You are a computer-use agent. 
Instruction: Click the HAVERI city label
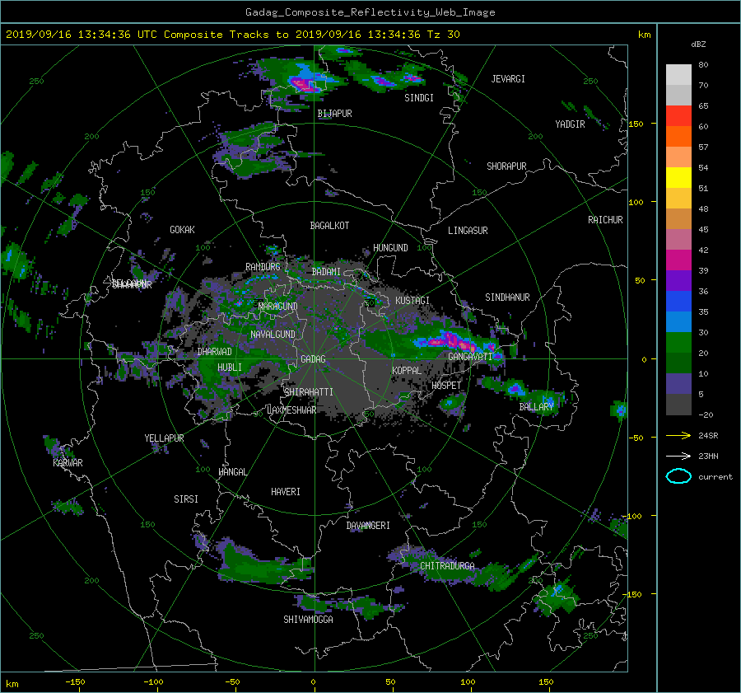coord(286,493)
